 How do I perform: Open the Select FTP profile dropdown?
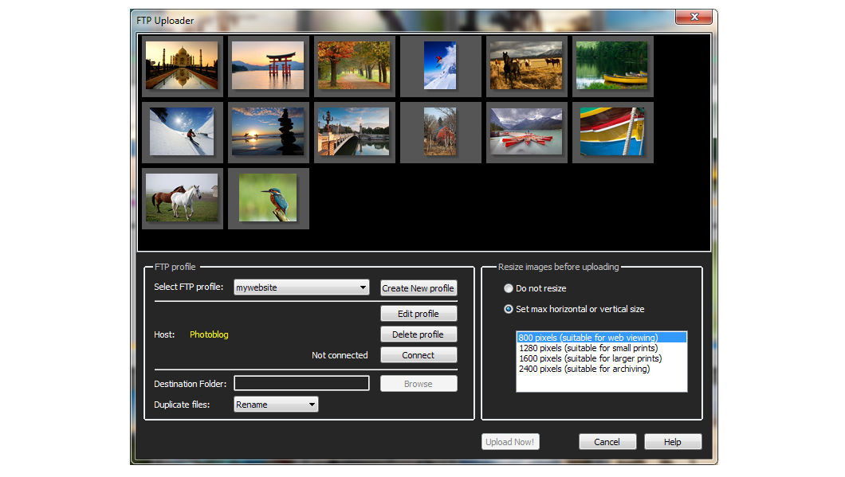tap(301, 287)
